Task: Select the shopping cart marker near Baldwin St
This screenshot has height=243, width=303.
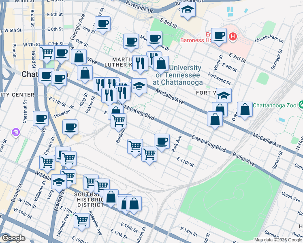Action: click(119, 121)
